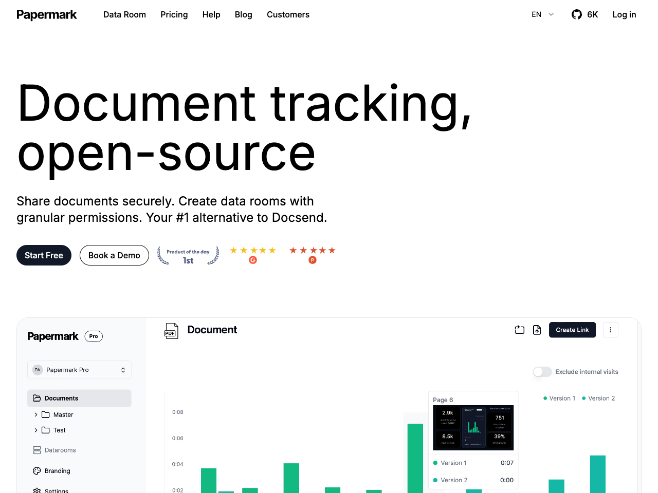Click the 6K GitHub stars count
658x493 pixels.
593,14
